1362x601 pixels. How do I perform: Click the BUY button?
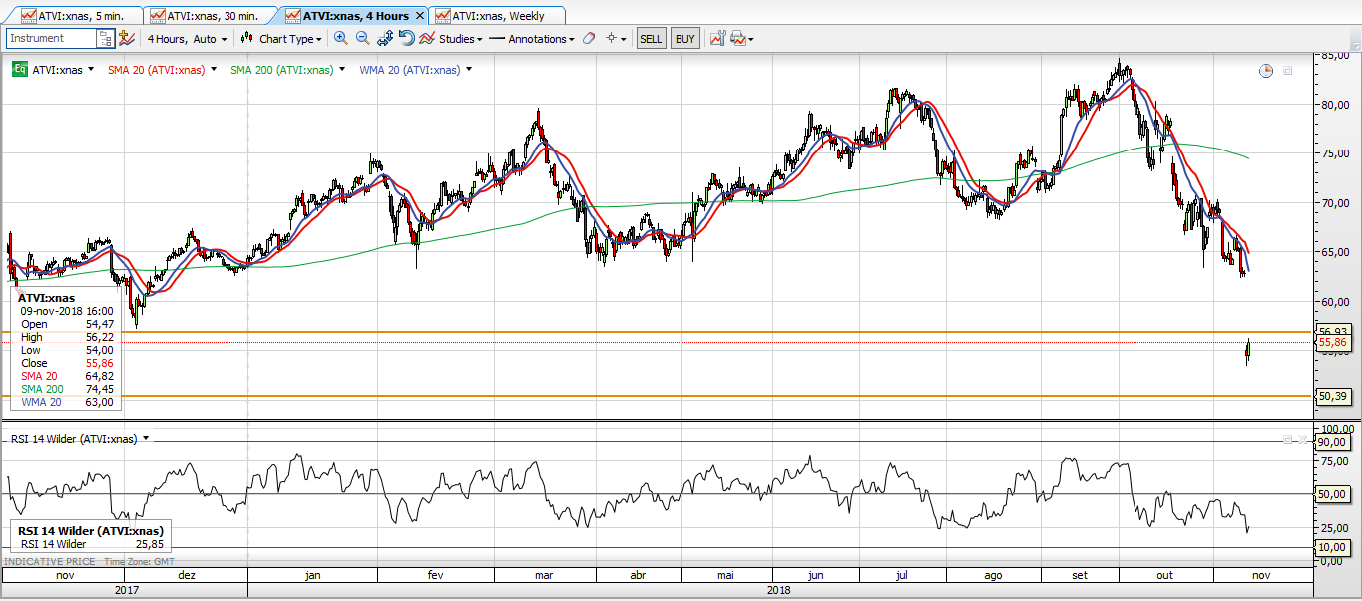[x=684, y=39]
